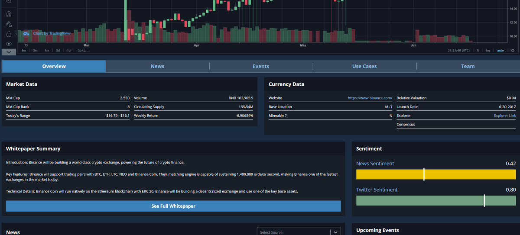Viewport: 520px width, 235px height.
Task: Click the Twitter Sentiment score 0.80
Action: coord(511,190)
